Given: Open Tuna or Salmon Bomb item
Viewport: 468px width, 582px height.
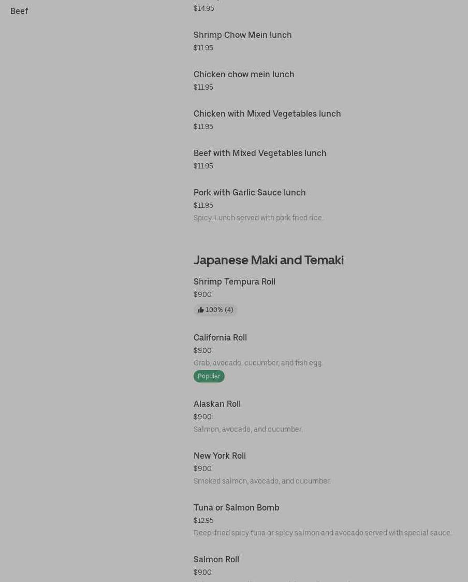Looking at the screenshot, I should point(236,507).
